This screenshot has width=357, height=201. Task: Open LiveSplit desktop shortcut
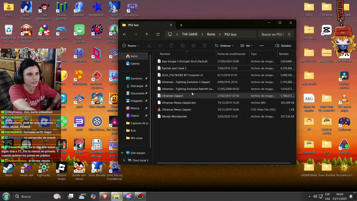(344, 147)
